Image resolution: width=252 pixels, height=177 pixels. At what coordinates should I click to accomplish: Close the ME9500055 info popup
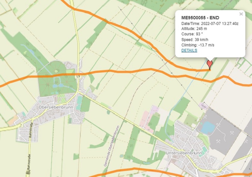coord(241,14)
